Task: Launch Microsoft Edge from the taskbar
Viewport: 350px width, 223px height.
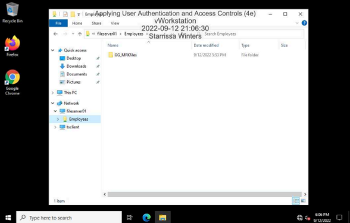Action: [x=146, y=218]
